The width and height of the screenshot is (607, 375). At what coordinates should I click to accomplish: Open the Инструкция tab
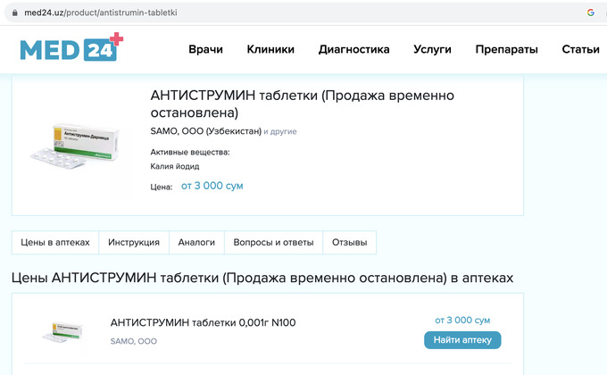[134, 243]
